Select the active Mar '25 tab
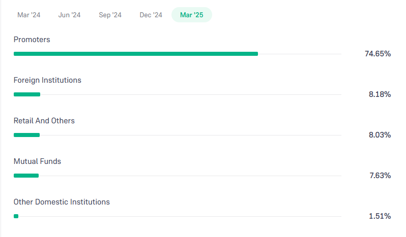The width and height of the screenshot is (406, 237). [192, 15]
